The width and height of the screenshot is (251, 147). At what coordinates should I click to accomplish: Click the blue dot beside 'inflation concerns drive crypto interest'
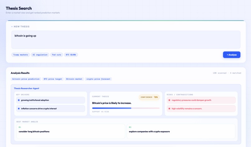click(19, 108)
